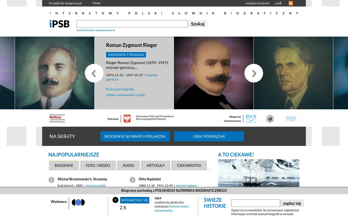Open Otto Nadolski biography
Viewport: 348px width, 217px height.
(150, 179)
